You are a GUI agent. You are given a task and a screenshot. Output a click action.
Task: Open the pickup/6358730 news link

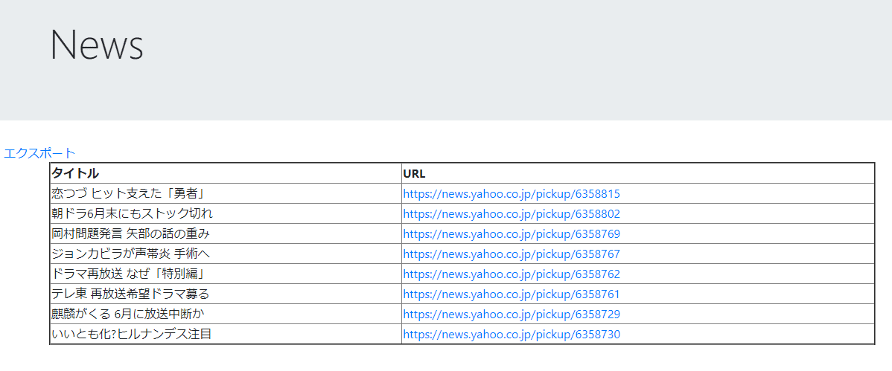point(511,334)
